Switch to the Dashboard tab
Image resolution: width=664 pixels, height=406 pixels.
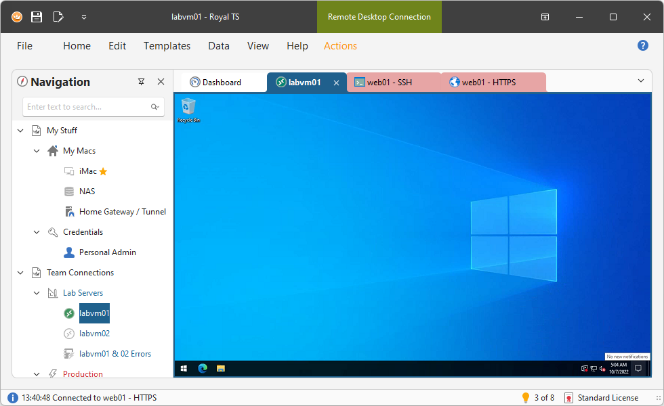[x=221, y=83]
